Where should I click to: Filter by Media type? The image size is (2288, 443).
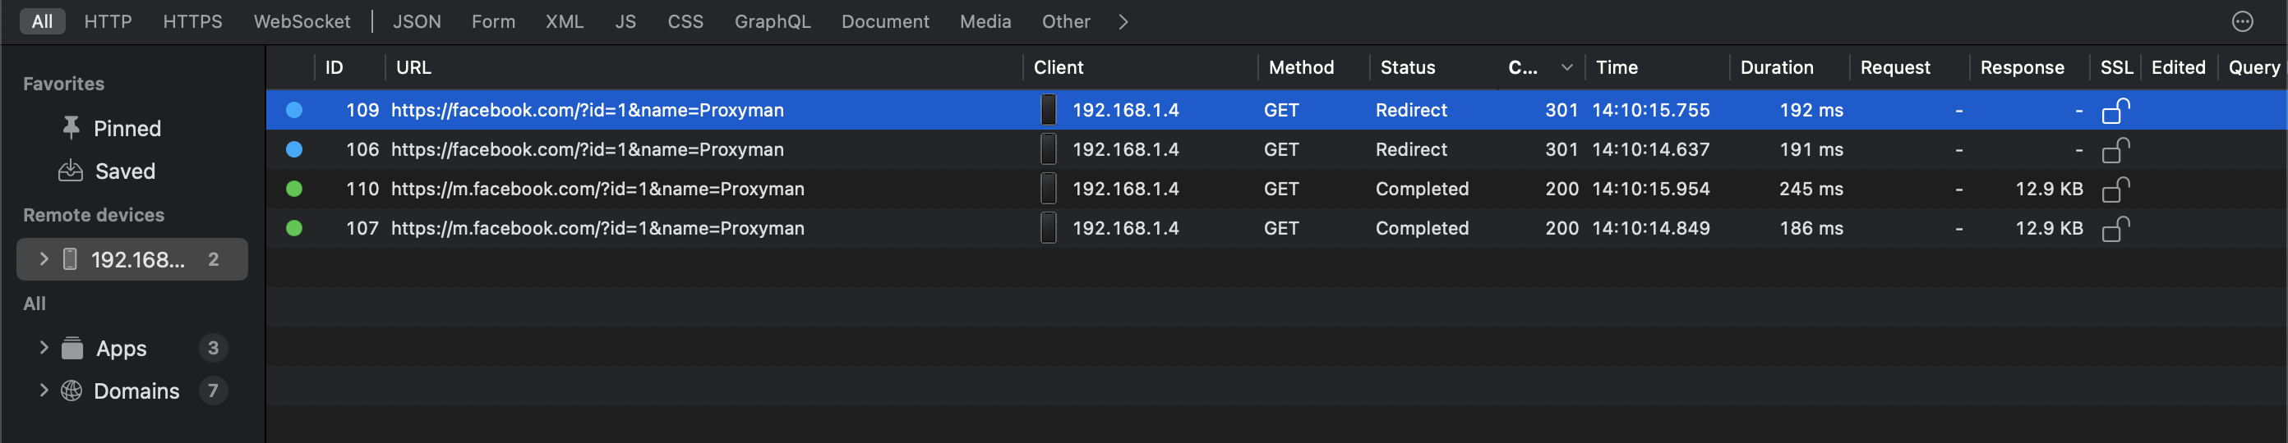click(985, 21)
